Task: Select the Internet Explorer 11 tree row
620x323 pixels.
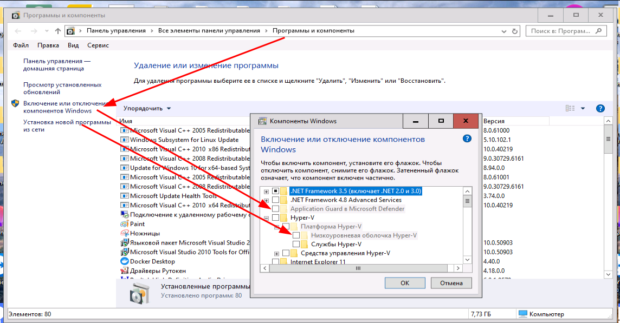Action: pos(318,262)
